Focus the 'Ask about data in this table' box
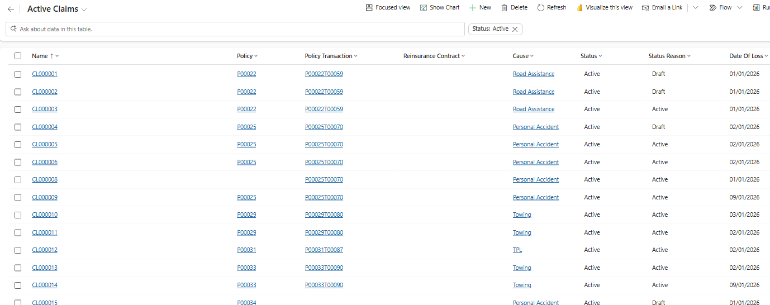Image resolution: width=770 pixels, height=305 pixels. (235, 29)
